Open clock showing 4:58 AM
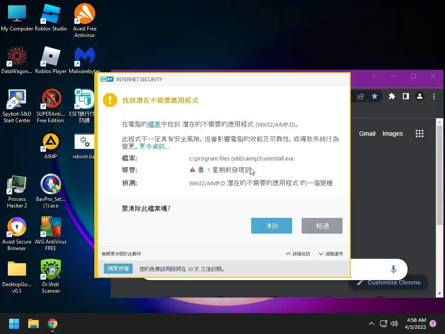The width and height of the screenshot is (445, 334). click(x=415, y=324)
